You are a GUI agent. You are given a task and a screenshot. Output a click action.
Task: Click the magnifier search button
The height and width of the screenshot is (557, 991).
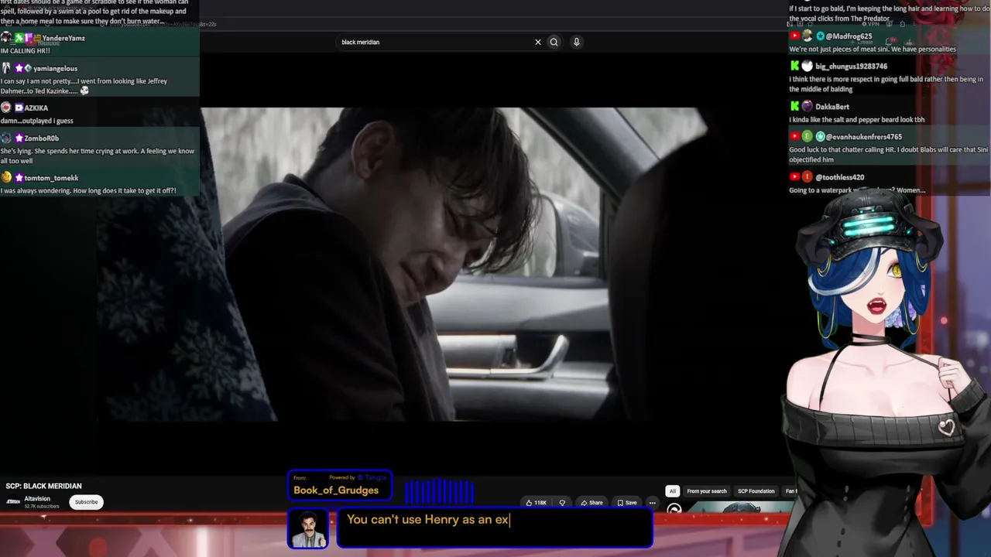554,43
